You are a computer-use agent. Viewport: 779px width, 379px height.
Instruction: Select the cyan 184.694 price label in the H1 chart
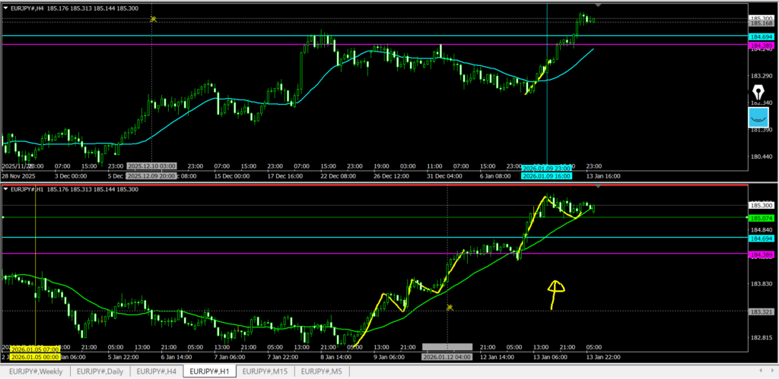click(x=762, y=238)
